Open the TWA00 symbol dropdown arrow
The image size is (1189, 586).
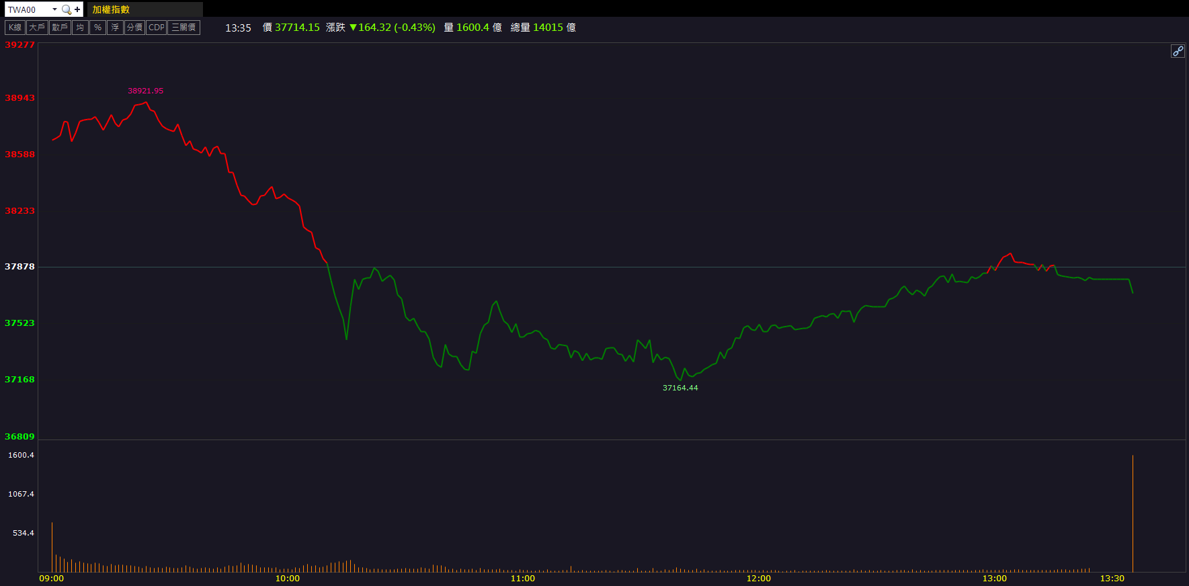(x=54, y=9)
